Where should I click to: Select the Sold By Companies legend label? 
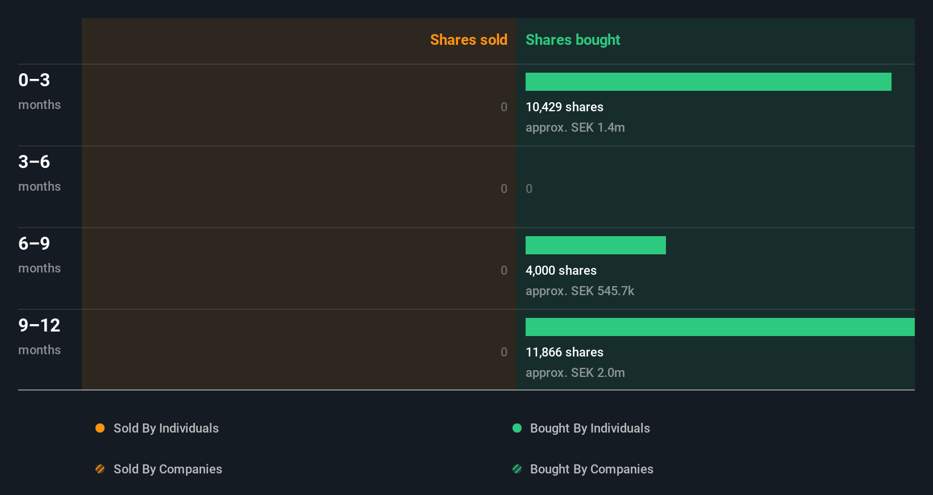click(168, 469)
